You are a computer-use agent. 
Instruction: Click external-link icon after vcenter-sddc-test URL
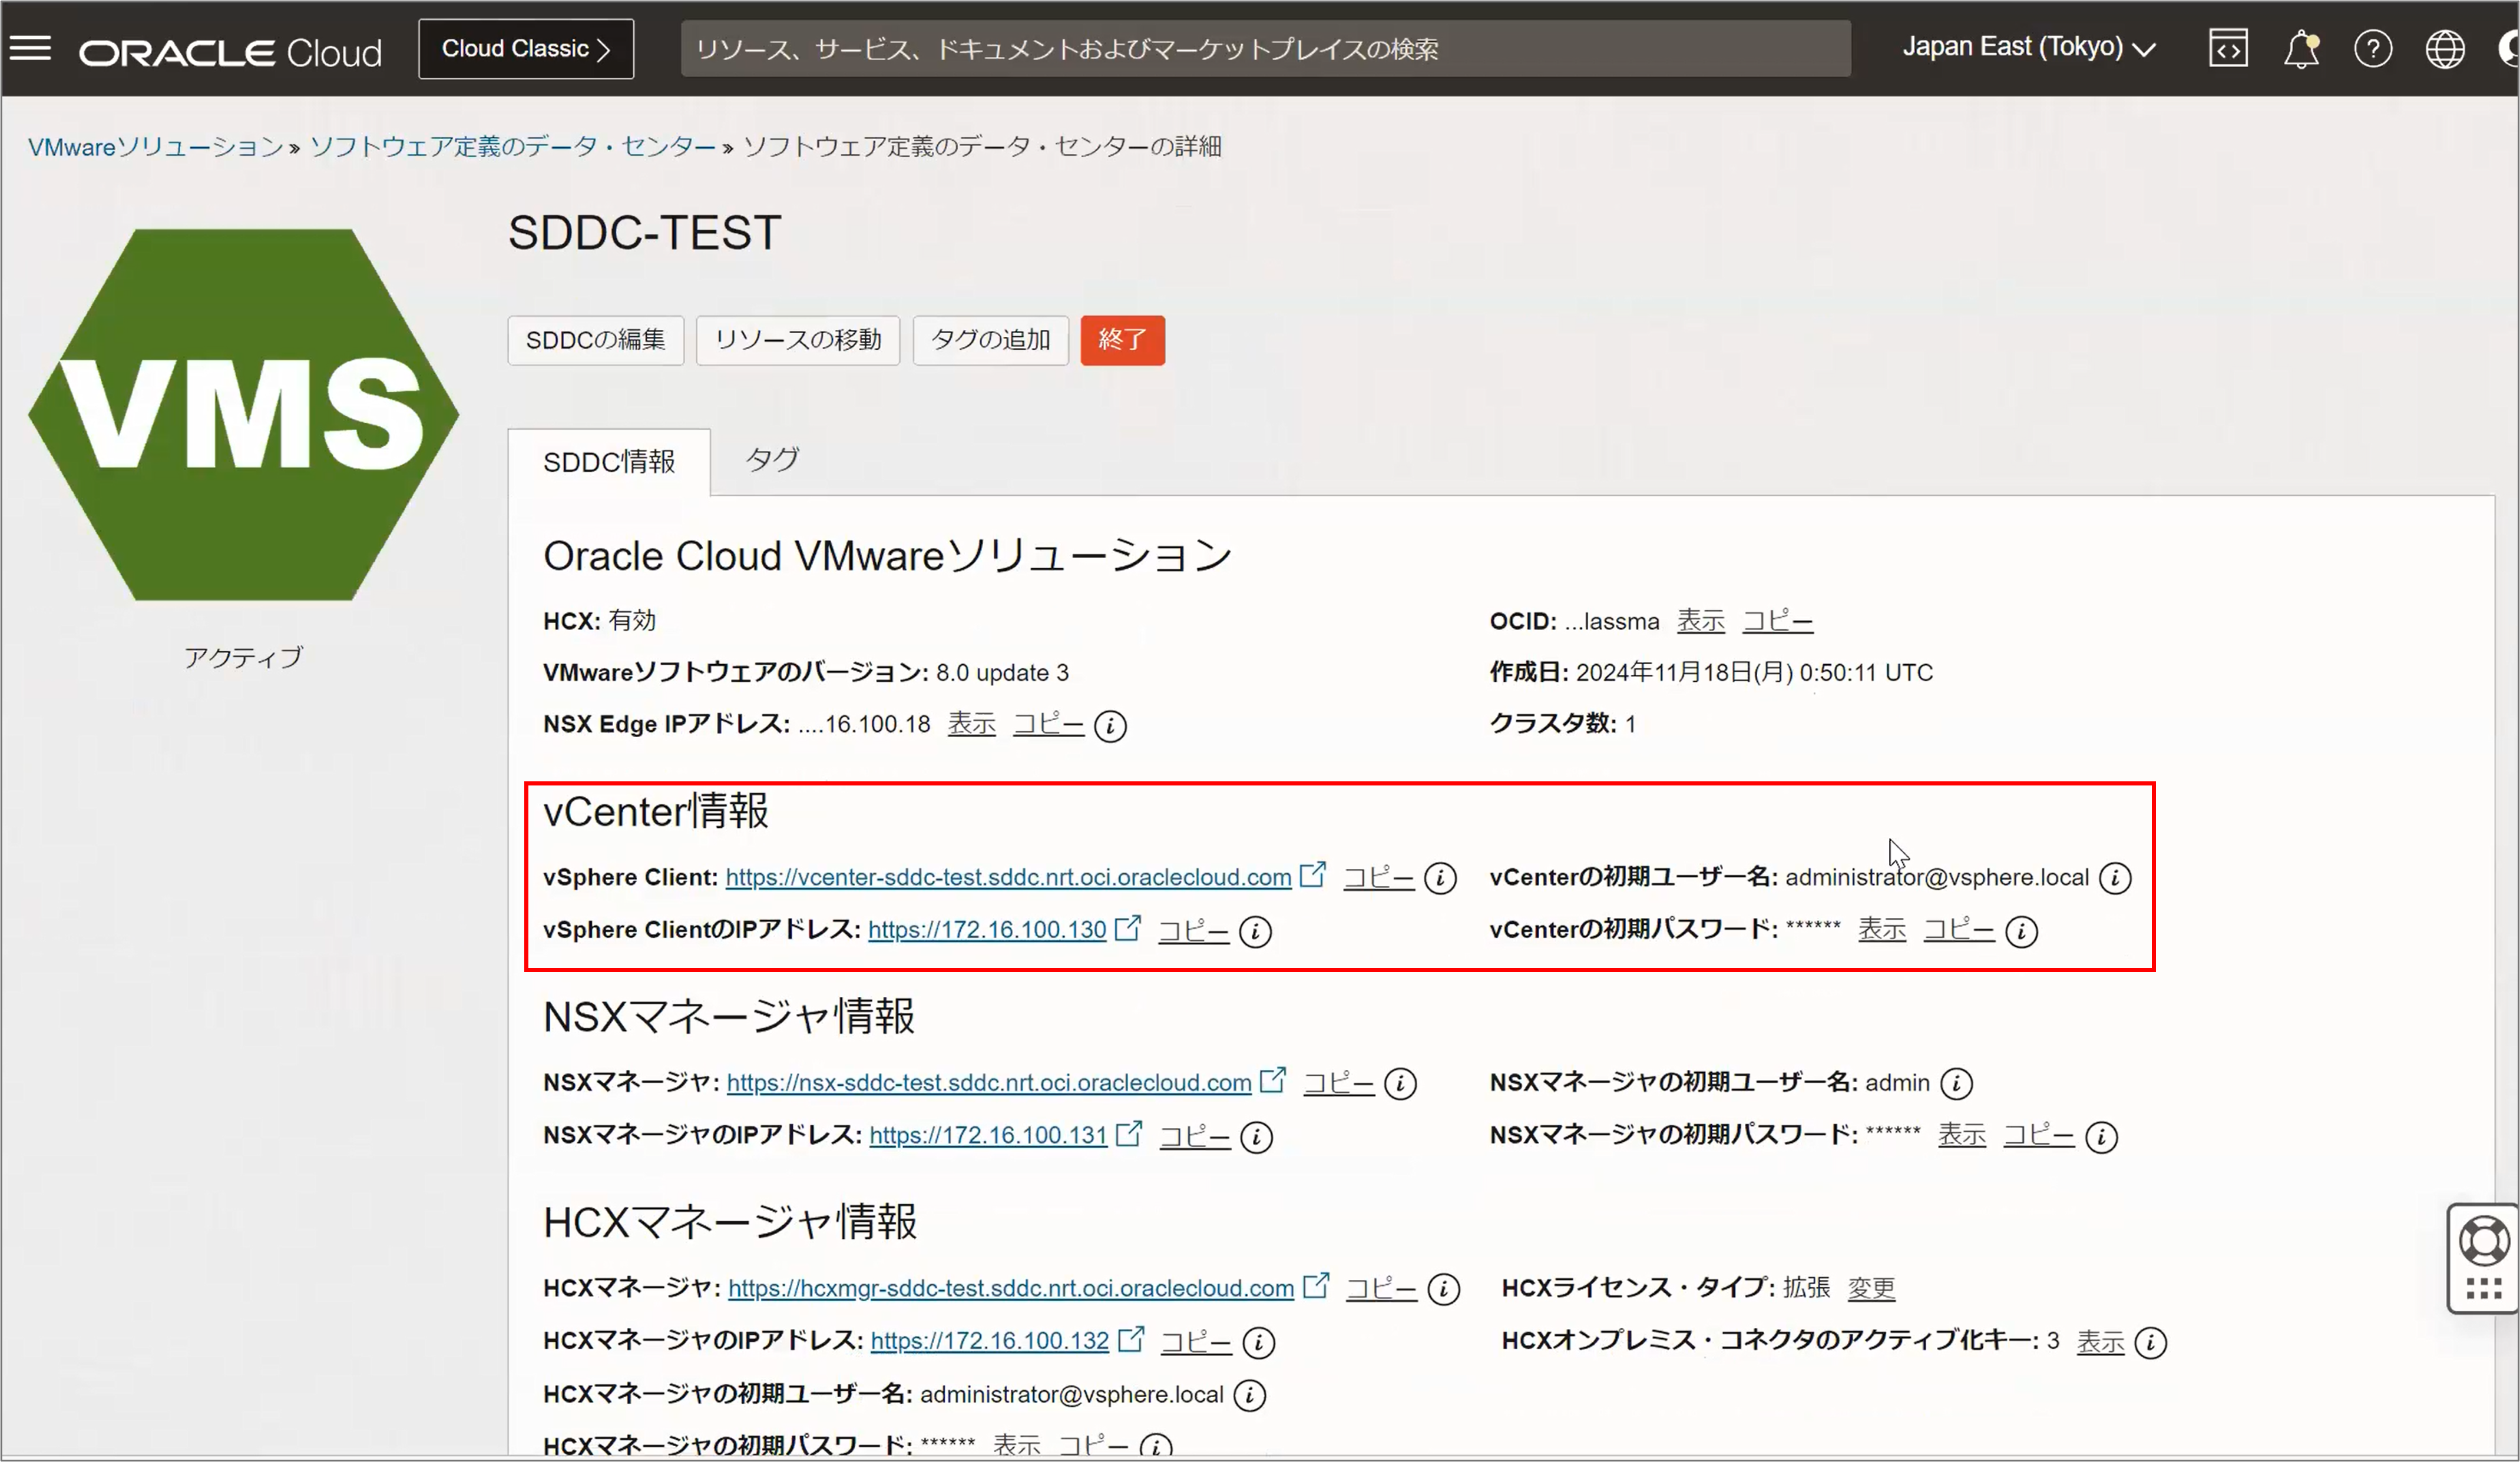(1313, 874)
